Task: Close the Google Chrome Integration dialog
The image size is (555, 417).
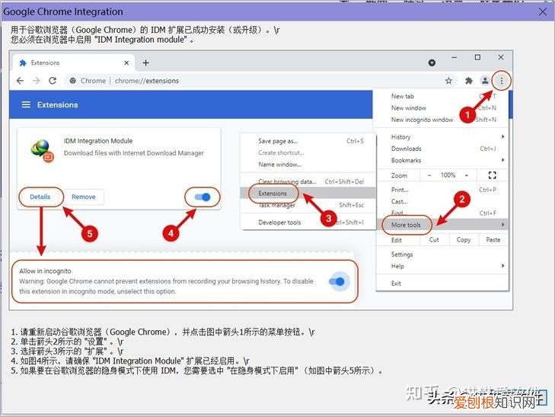Action: pos(542,11)
